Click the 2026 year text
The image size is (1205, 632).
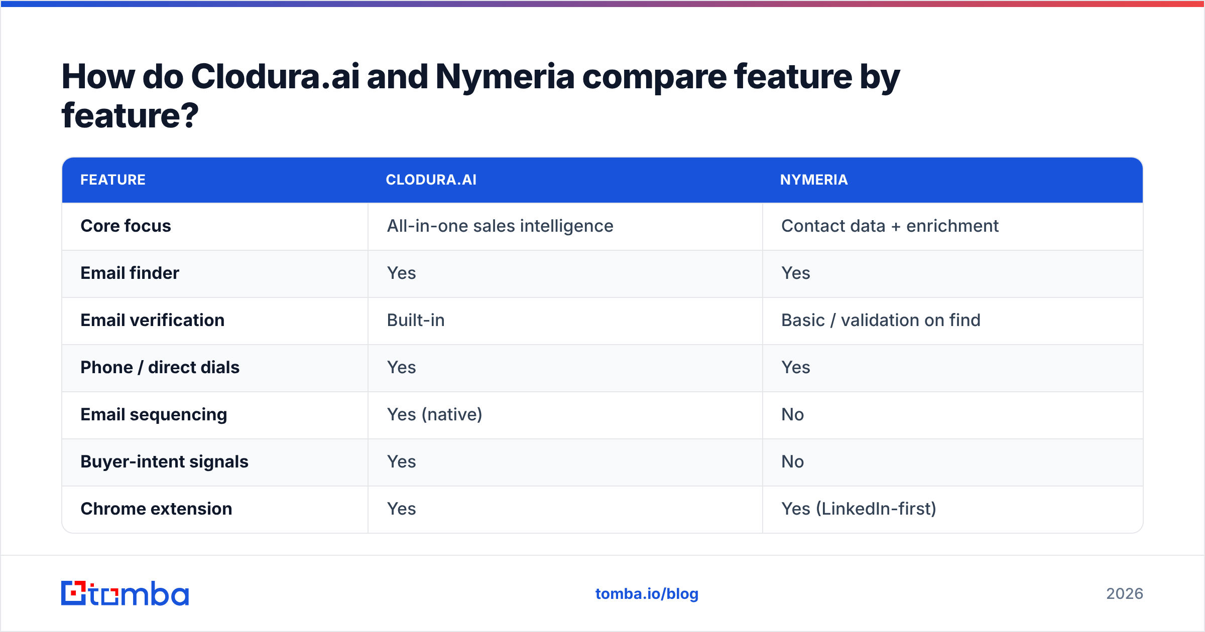click(1124, 594)
